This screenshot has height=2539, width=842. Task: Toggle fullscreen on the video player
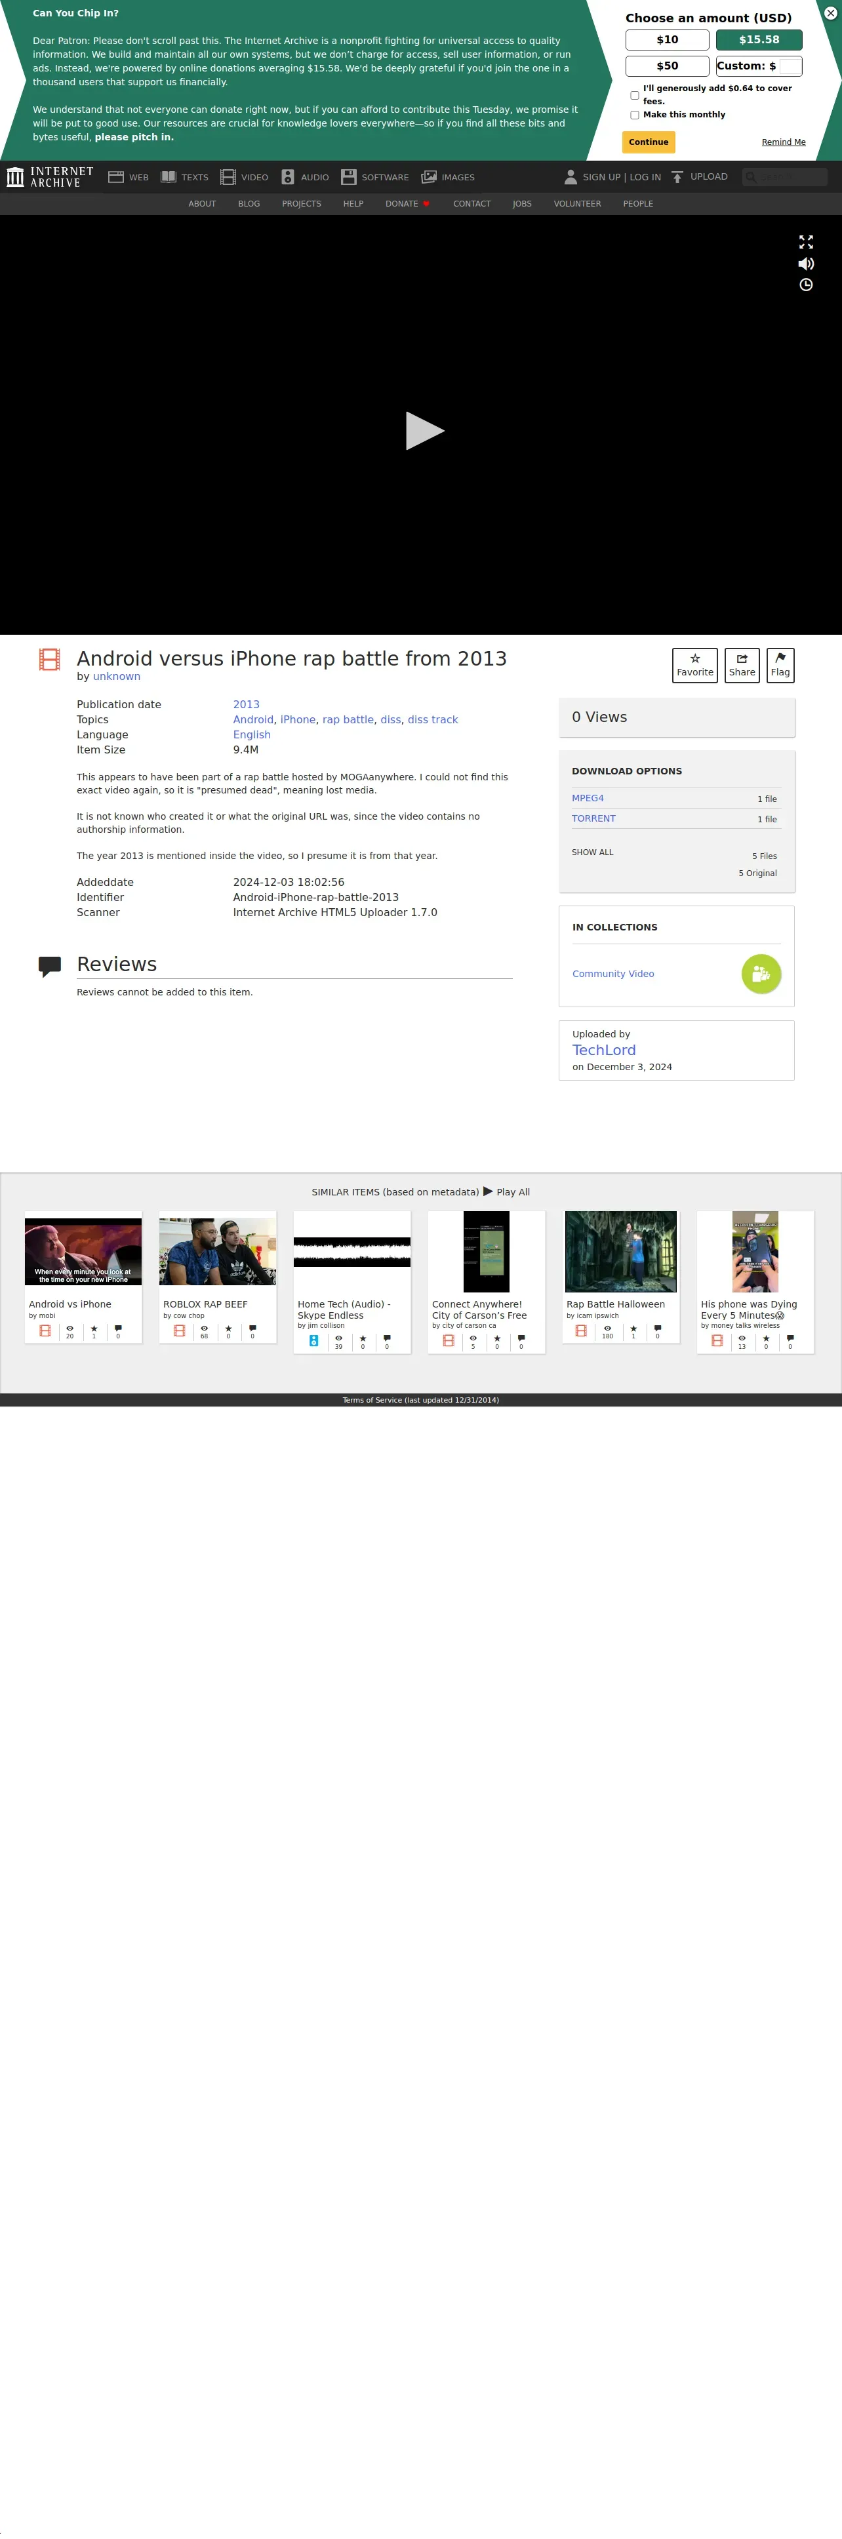805,241
